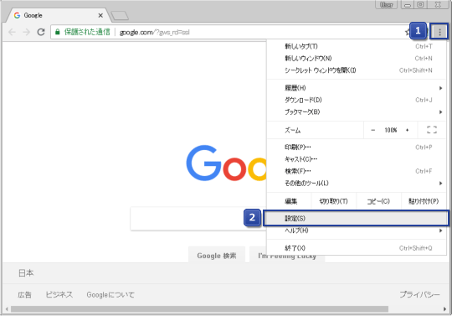Select 新しいタブ(T) menu item
452x316 pixels.
click(x=357, y=46)
